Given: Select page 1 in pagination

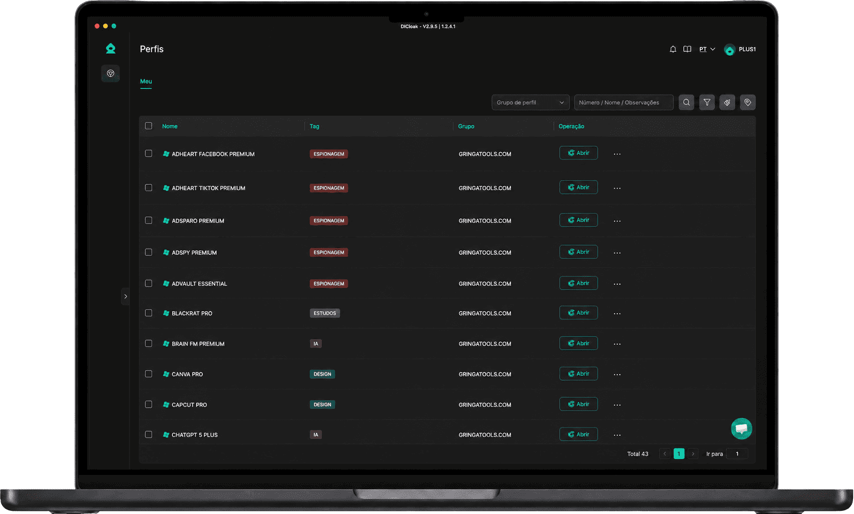Looking at the screenshot, I should tap(679, 454).
